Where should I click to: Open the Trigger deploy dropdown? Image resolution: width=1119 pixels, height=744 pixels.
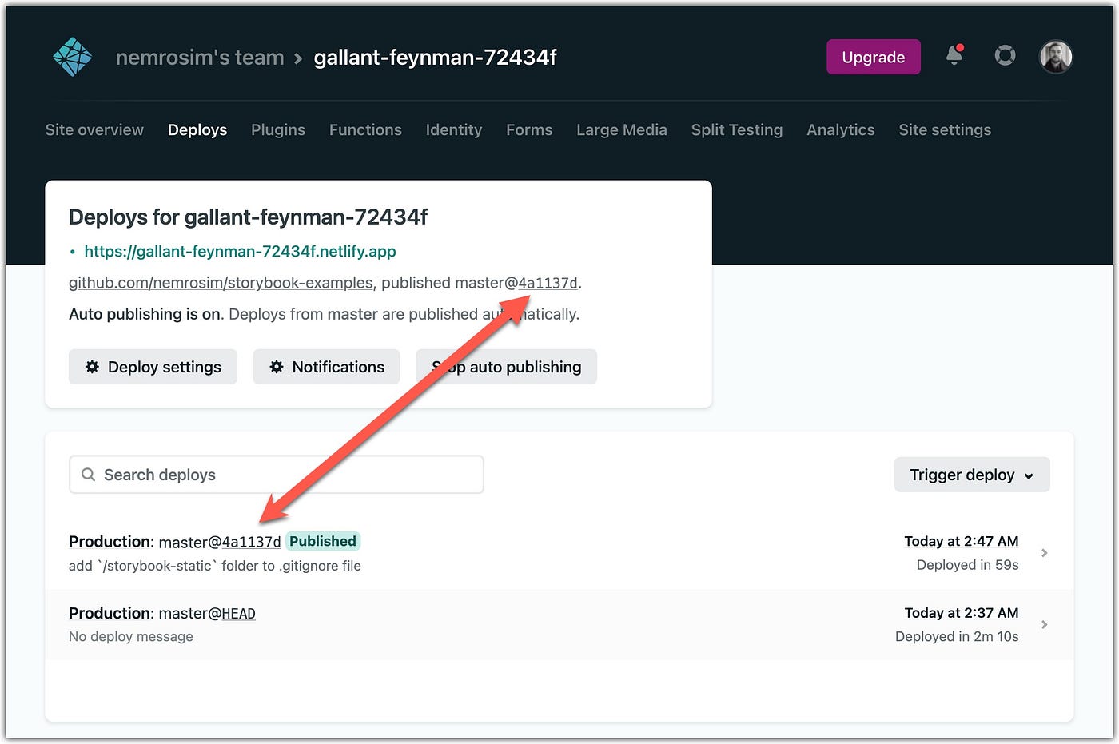click(x=972, y=474)
